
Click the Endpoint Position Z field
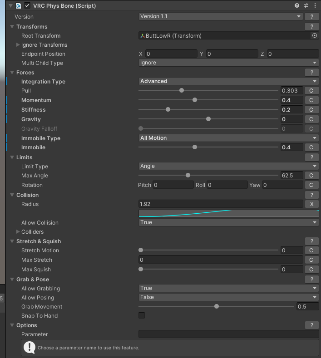click(x=293, y=54)
